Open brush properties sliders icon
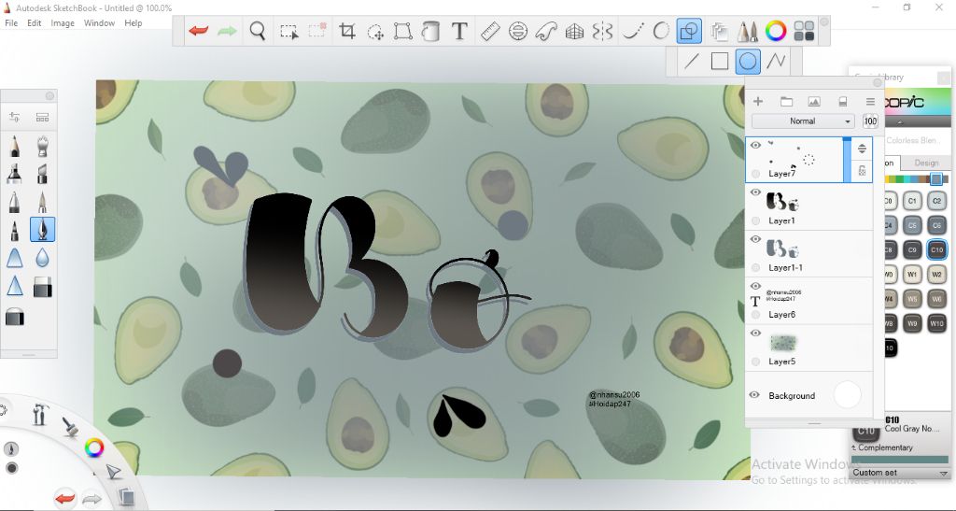 [x=15, y=117]
